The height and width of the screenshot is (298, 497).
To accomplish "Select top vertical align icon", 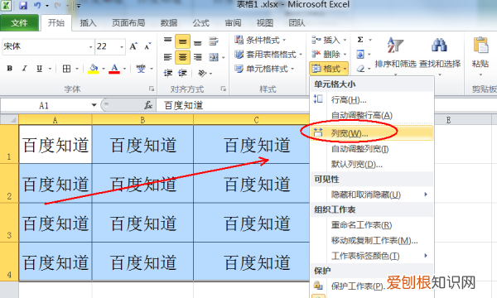I will [x=167, y=41].
